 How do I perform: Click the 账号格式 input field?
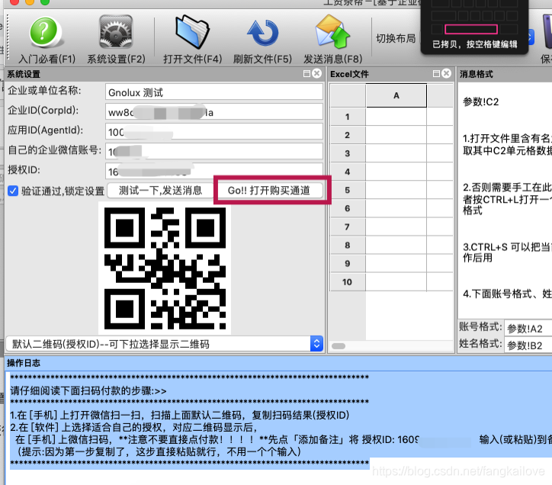click(x=528, y=328)
